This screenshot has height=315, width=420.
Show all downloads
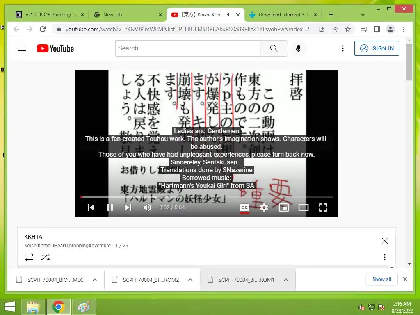click(x=382, y=279)
